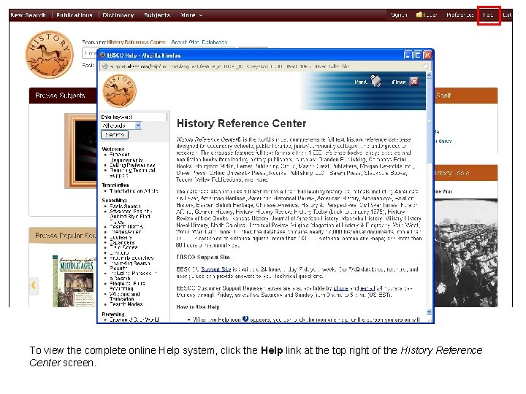
Task: Open the Browser Requirements help topic
Action: pyautogui.click(x=126, y=157)
